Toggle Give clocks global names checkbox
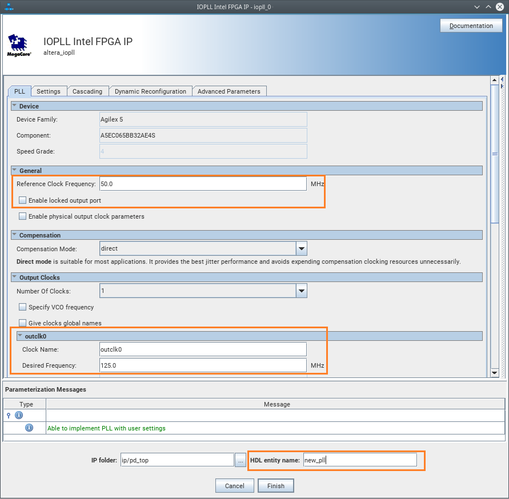 point(23,323)
